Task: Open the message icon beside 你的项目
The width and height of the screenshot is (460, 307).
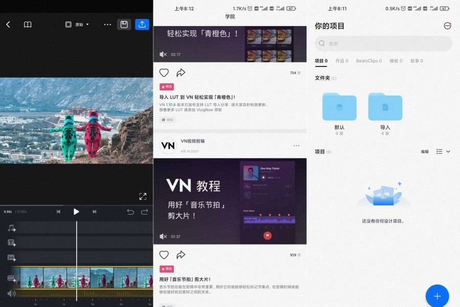Action: (x=447, y=26)
